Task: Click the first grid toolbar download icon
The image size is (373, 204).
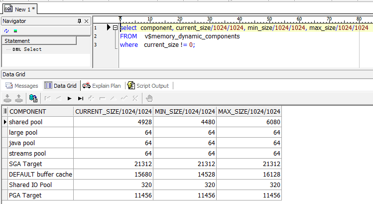Action: (7, 98)
